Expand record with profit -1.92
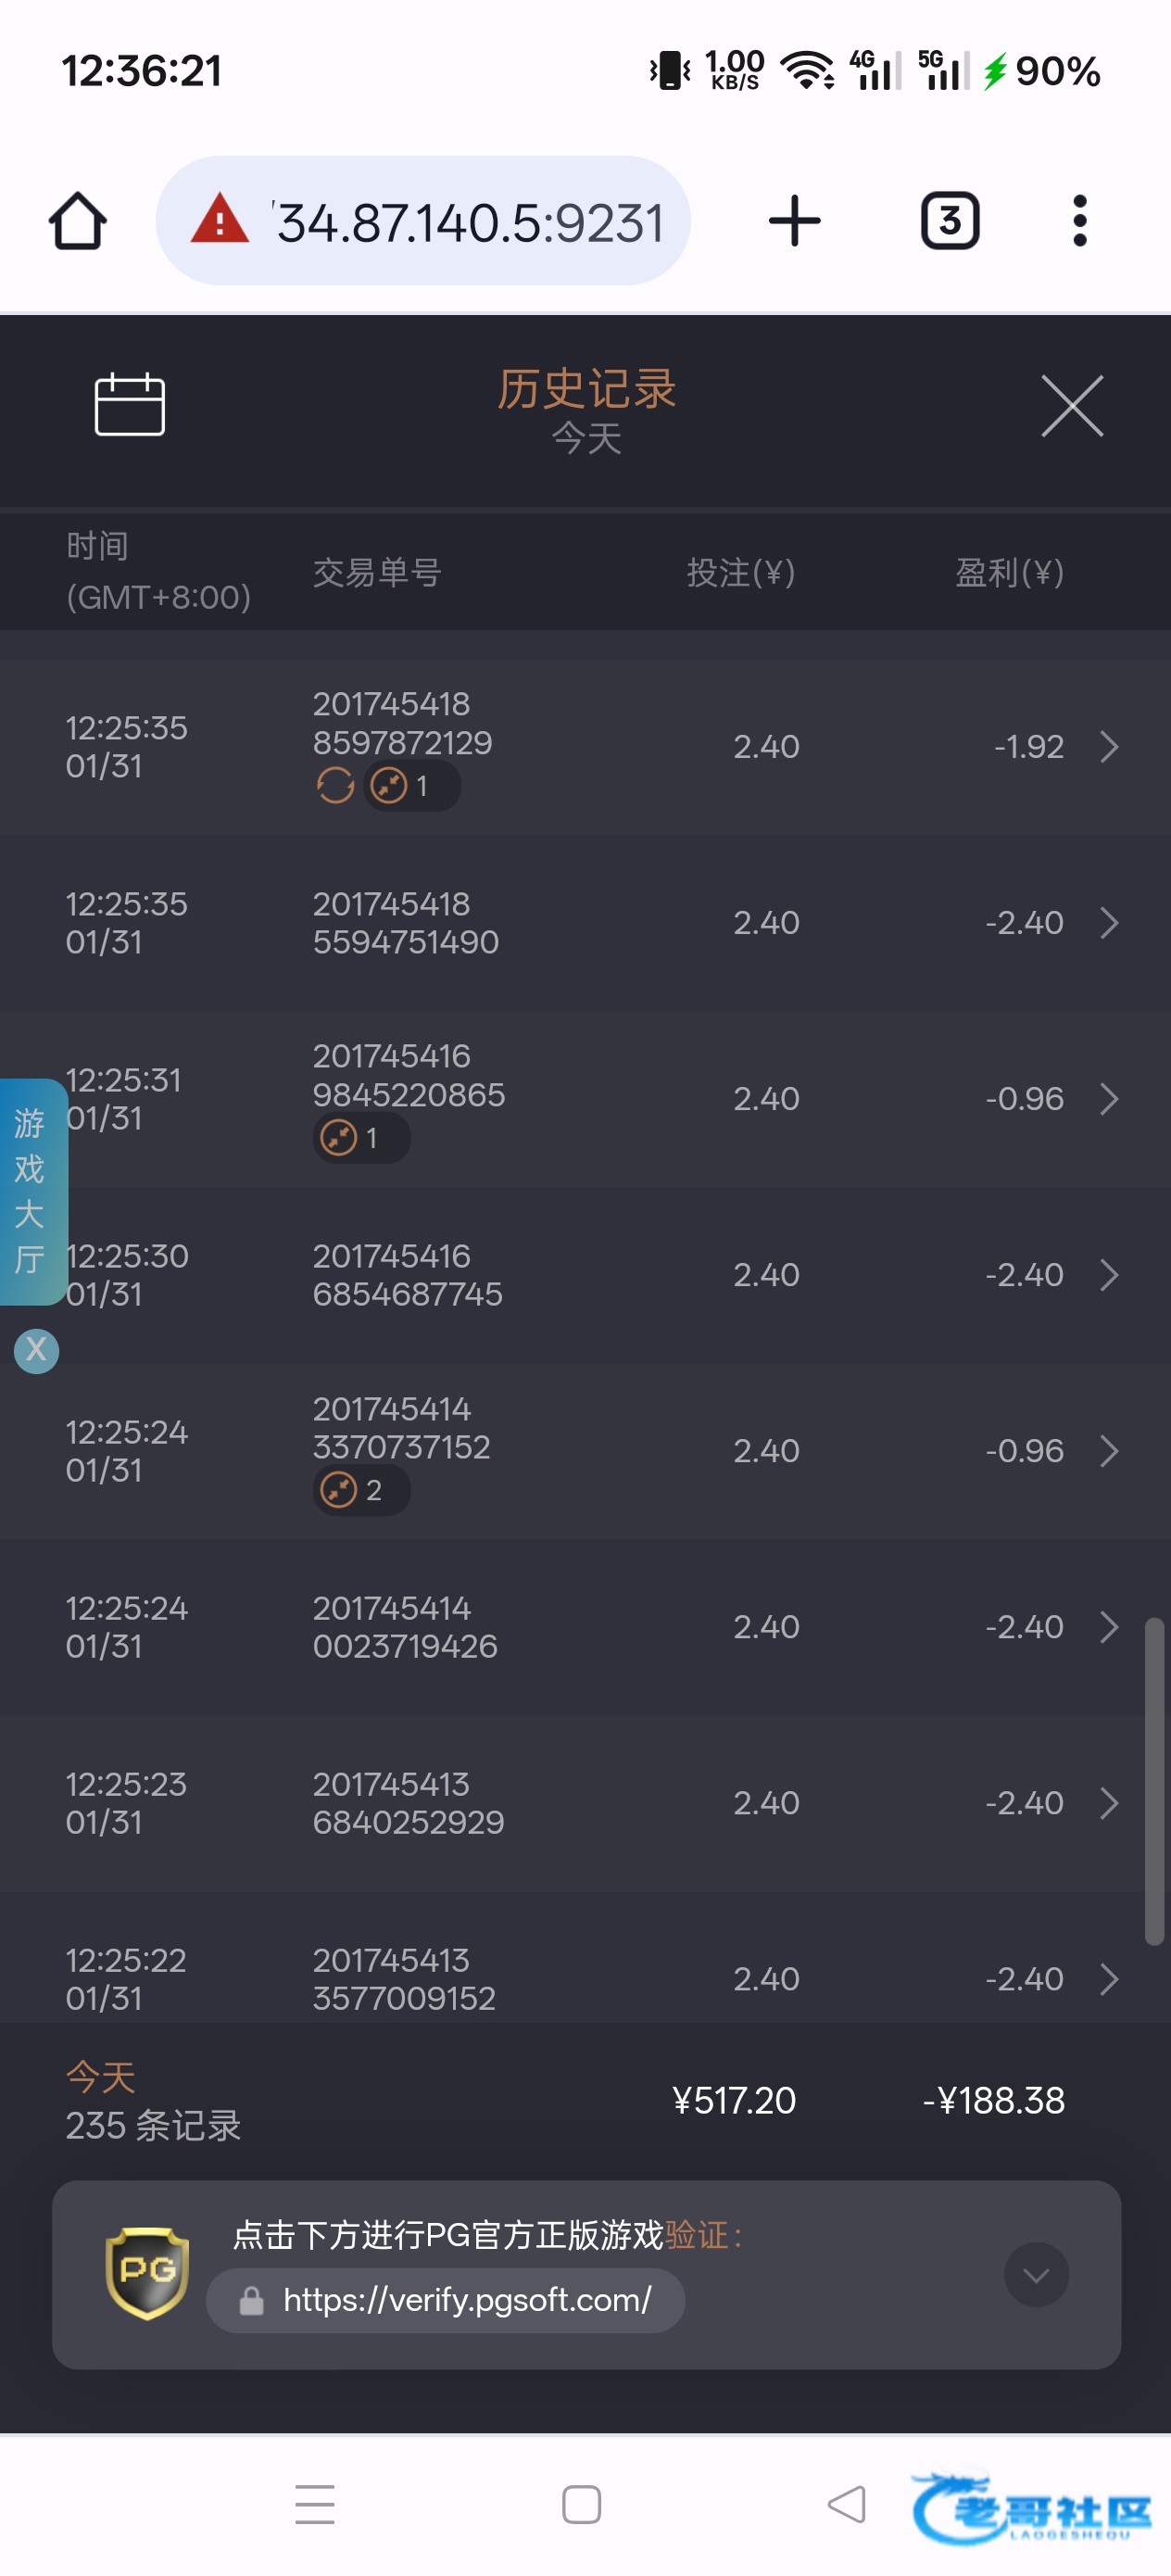The height and width of the screenshot is (2576, 1171). point(1108,747)
